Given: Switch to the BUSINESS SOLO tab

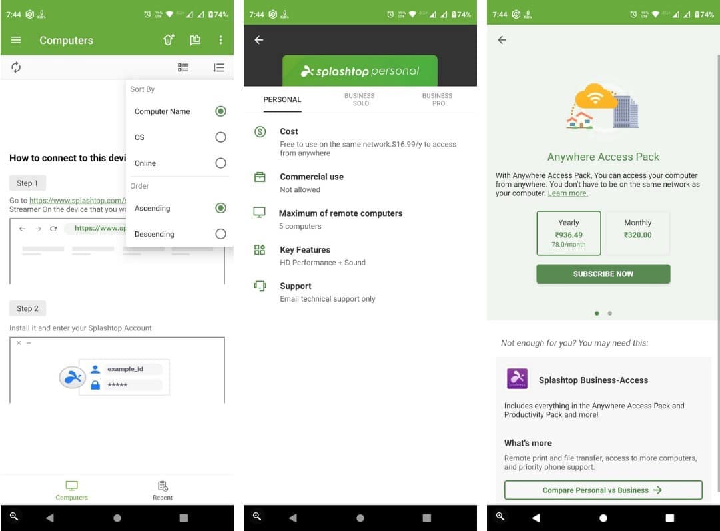Looking at the screenshot, I should point(360,99).
